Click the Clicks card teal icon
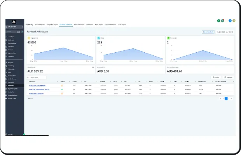 [99, 38]
